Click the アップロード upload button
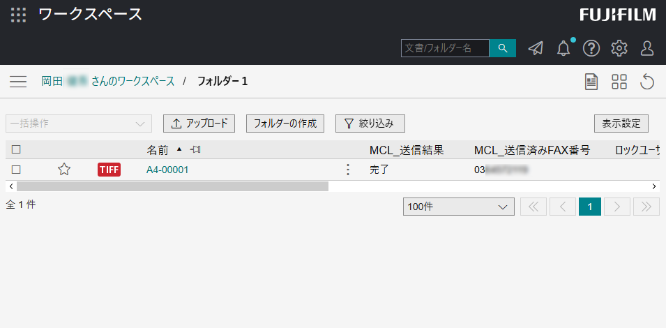The height and width of the screenshot is (328, 666). pos(199,124)
